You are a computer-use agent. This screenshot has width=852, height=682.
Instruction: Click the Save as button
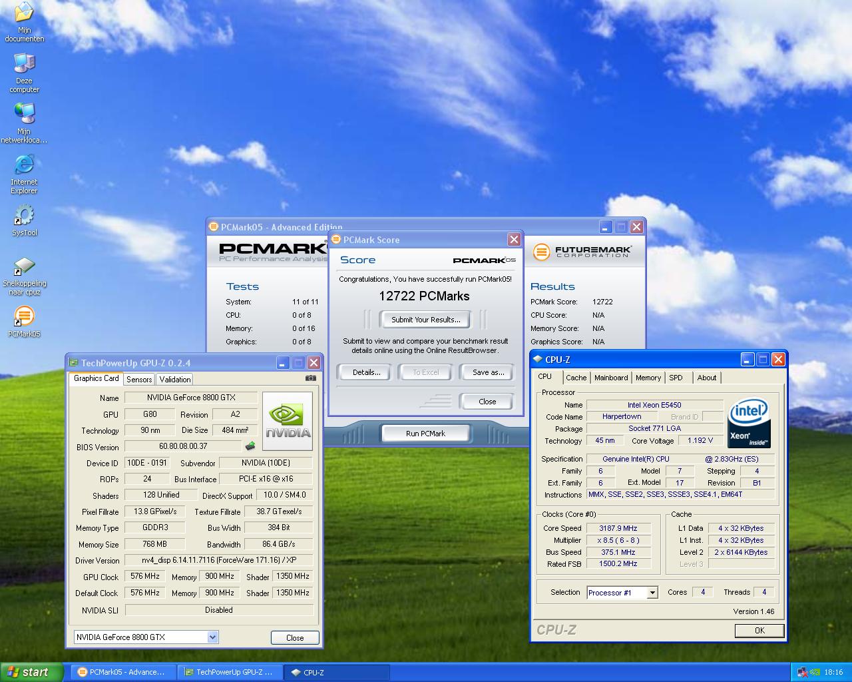(x=488, y=372)
